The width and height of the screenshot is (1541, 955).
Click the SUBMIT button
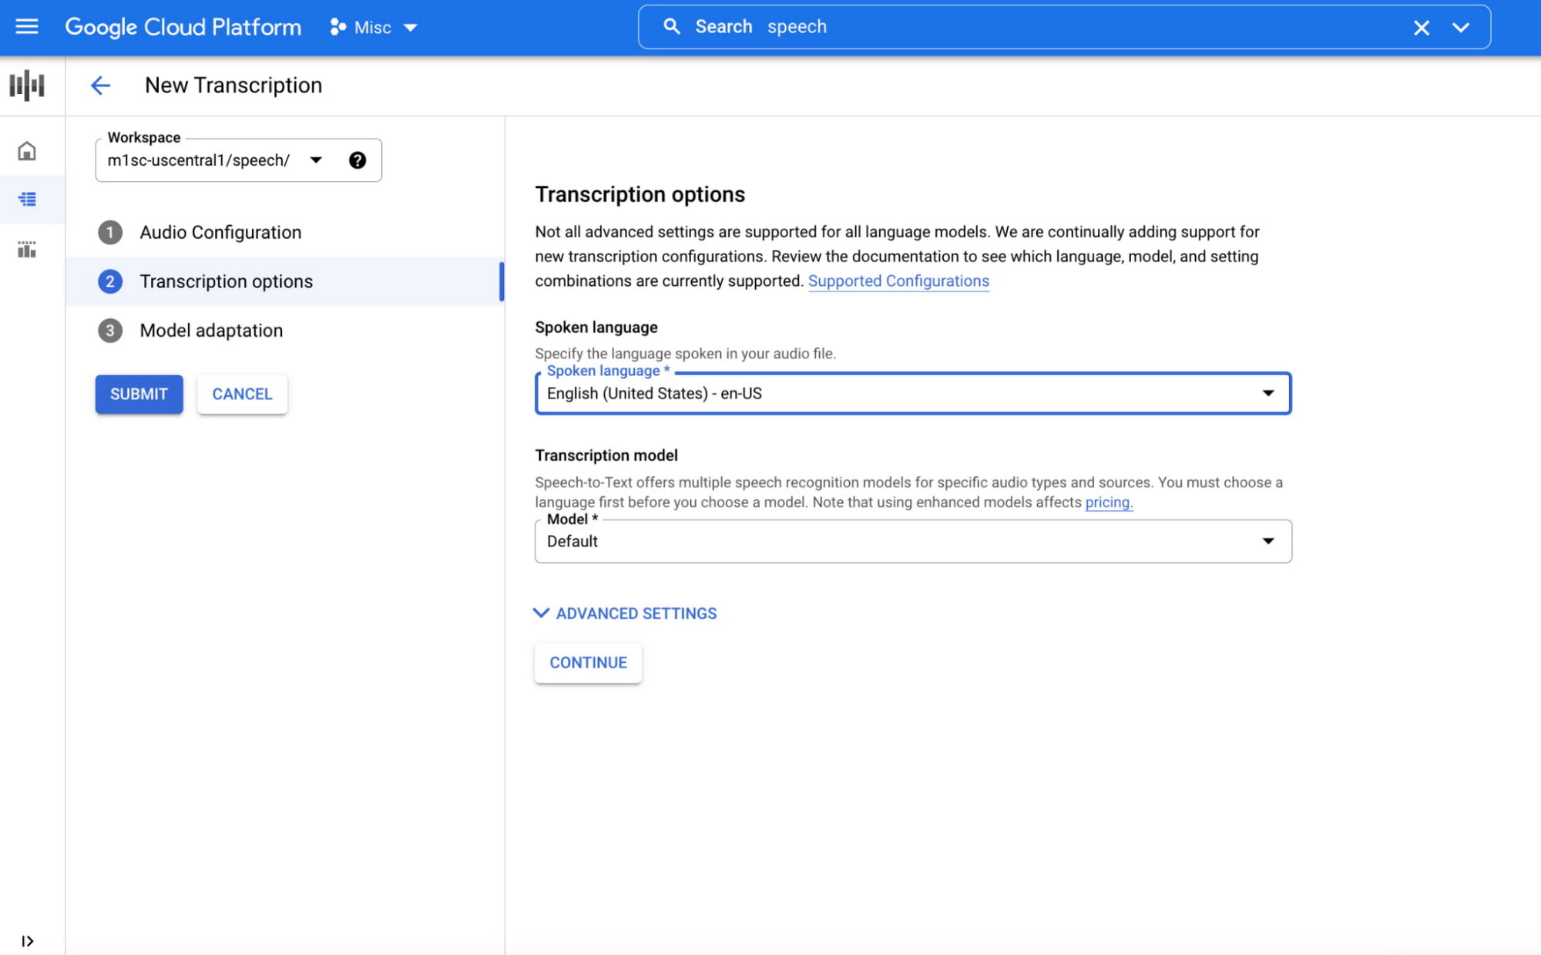139,395
